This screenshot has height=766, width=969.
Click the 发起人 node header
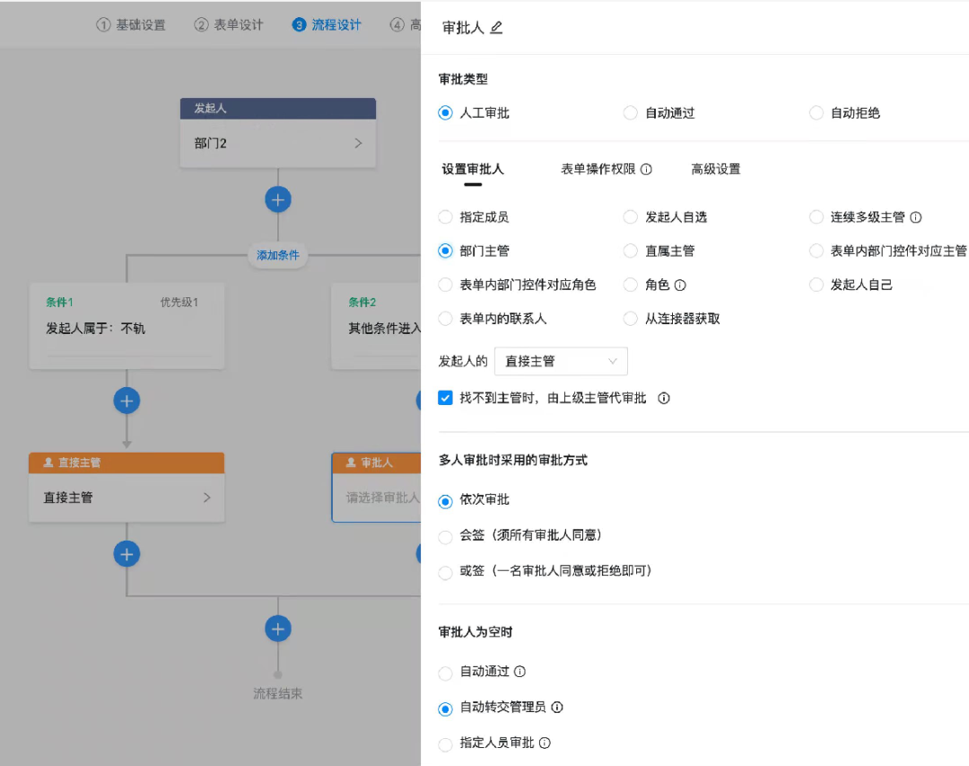point(278,109)
